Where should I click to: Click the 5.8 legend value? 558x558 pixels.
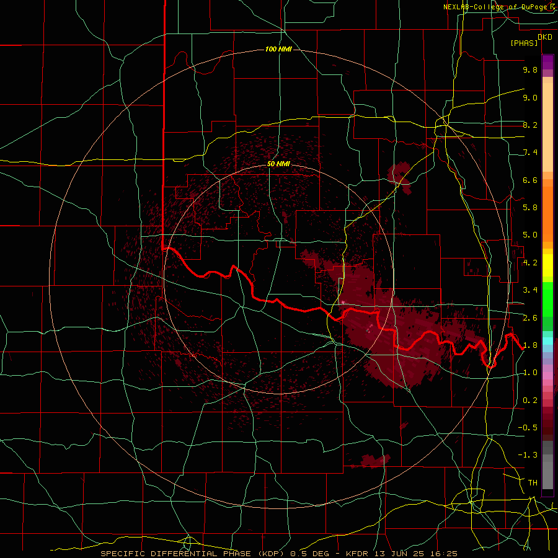[530, 208]
